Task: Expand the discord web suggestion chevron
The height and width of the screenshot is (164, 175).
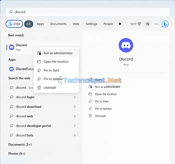Action: click(x=75, y=116)
